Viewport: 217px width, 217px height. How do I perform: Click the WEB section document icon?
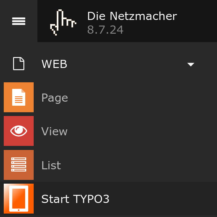[x=19, y=64]
